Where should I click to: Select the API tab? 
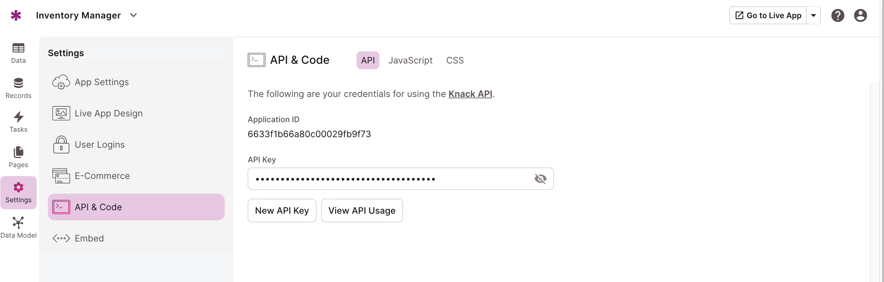pyautogui.click(x=368, y=60)
